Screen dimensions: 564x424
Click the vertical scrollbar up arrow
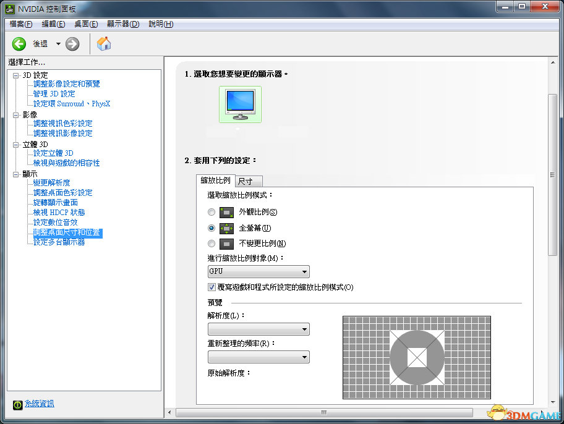[x=552, y=62]
